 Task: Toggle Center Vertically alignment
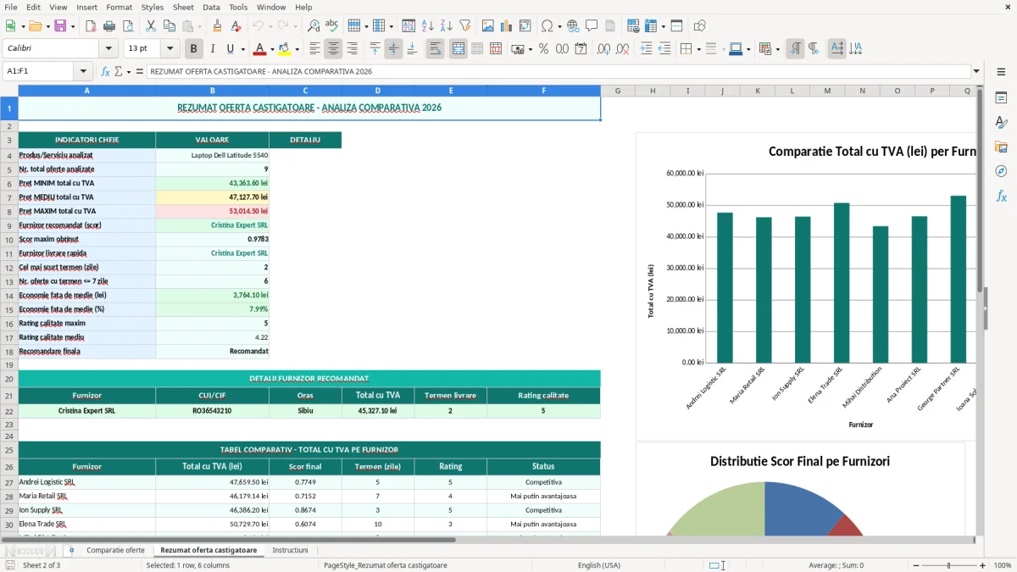pyautogui.click(x=393, y=49)
